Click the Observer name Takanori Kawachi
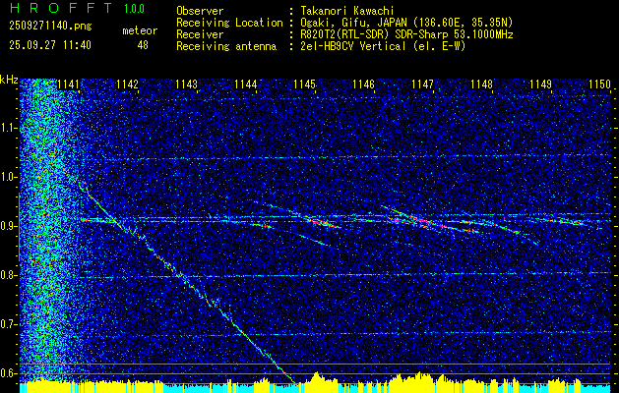This screenshot has width=619, height=393. (345, 11)
